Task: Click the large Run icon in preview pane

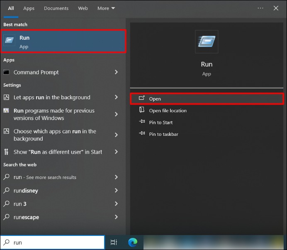Action: (x=207, y=42)
